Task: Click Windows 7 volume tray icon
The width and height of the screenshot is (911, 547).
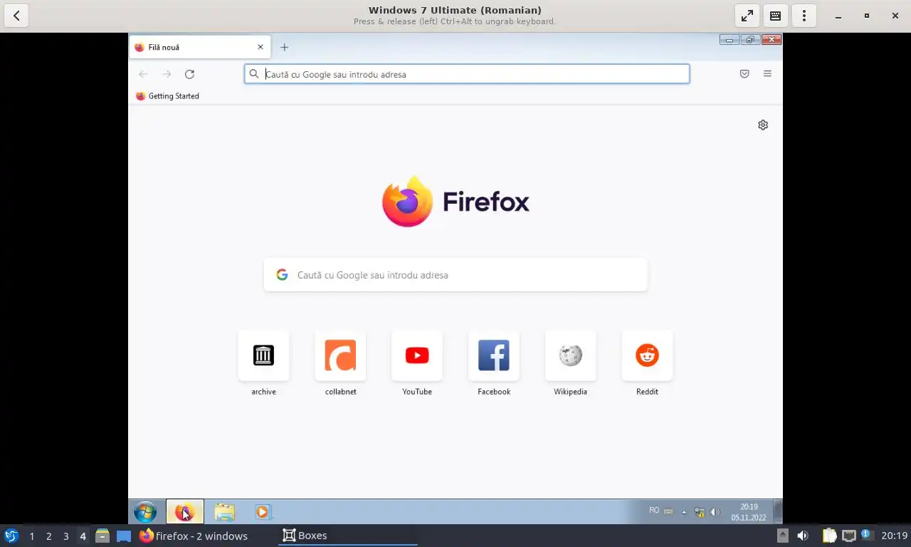Action: (x=715, y=511)
